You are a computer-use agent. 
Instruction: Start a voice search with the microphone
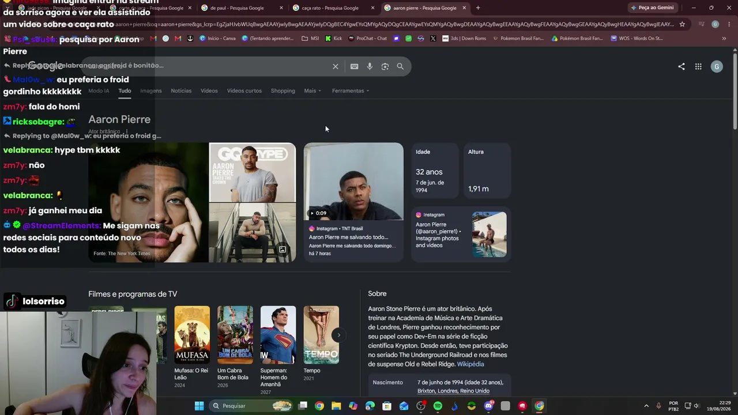370,66
